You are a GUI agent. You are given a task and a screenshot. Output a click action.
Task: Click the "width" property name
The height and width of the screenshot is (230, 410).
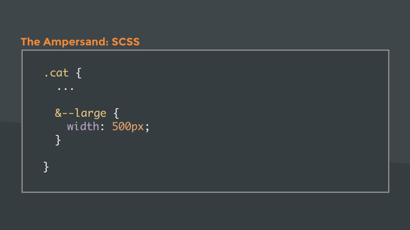point(83,127)
